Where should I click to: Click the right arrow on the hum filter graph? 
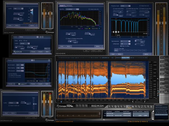(119, 32)
